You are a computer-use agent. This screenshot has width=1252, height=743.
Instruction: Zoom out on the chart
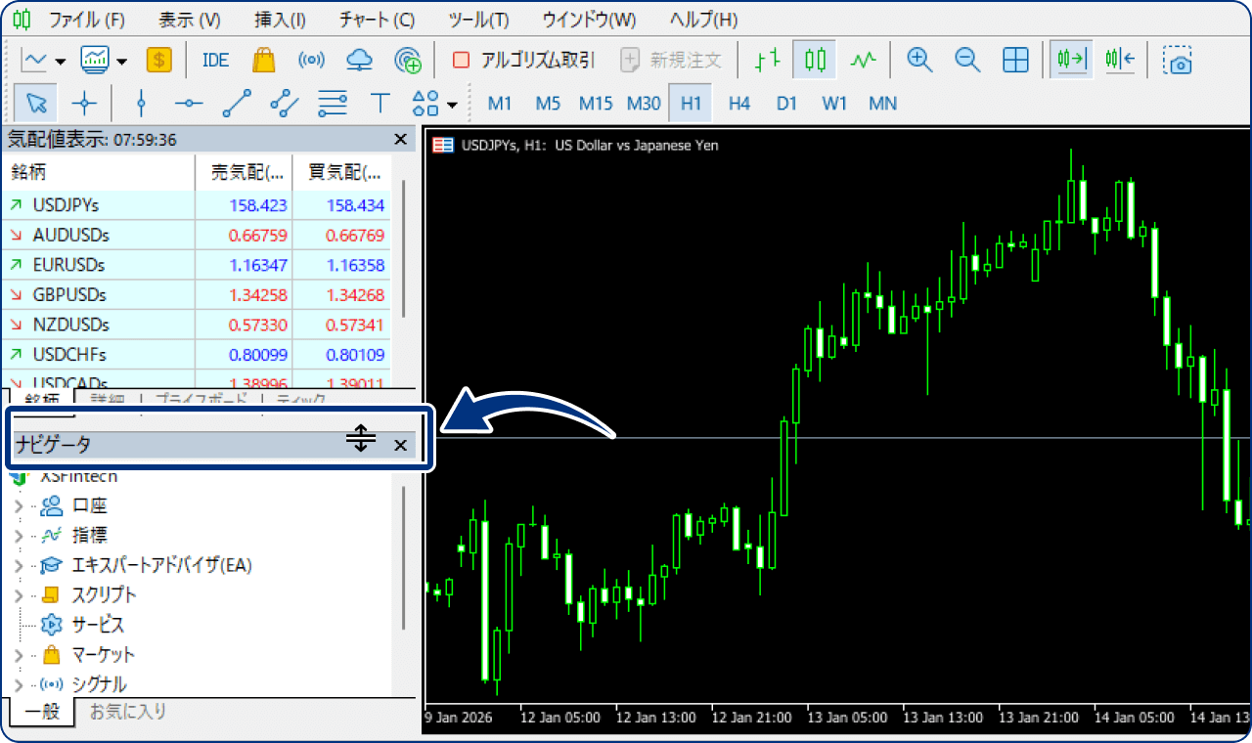pyautogui.click(x=967, y=61)
